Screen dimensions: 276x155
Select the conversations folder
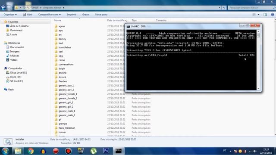(x=66, y=64)
